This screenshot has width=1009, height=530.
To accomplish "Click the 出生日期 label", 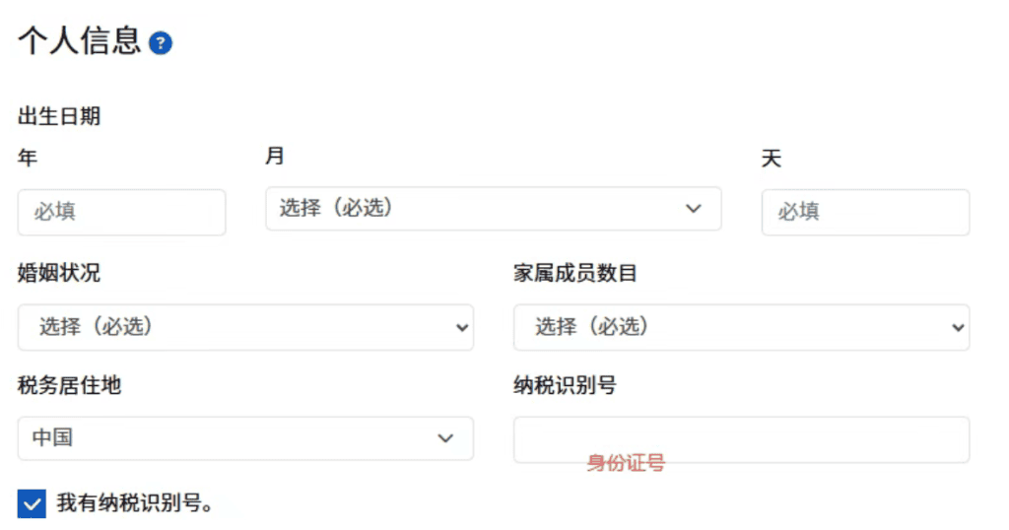I will 59,116.
